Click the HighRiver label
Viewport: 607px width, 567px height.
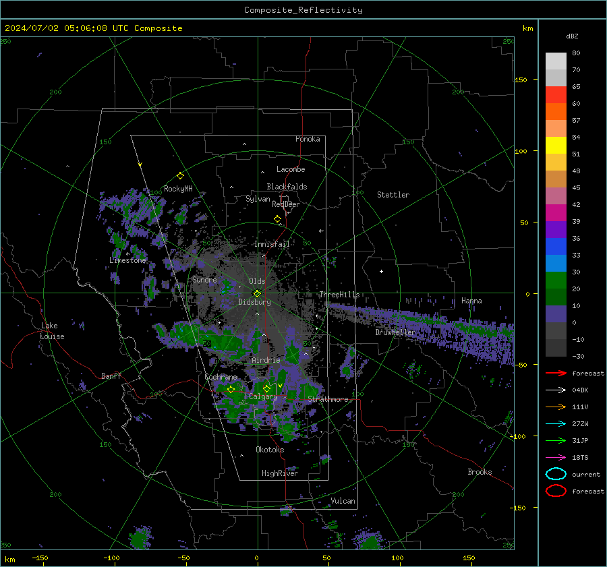tap(280, 473)
